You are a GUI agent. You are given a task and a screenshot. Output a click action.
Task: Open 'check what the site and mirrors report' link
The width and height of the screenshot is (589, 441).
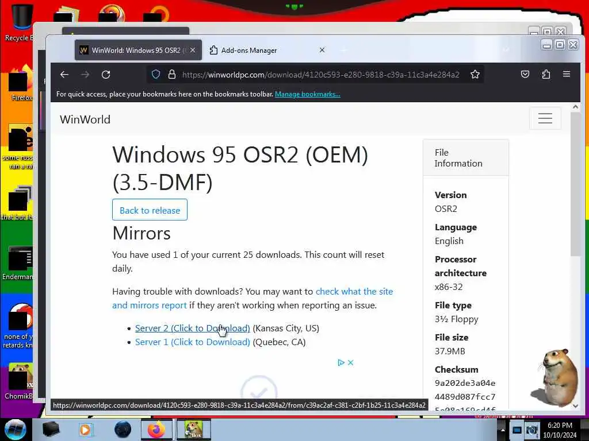click(253, 298)
